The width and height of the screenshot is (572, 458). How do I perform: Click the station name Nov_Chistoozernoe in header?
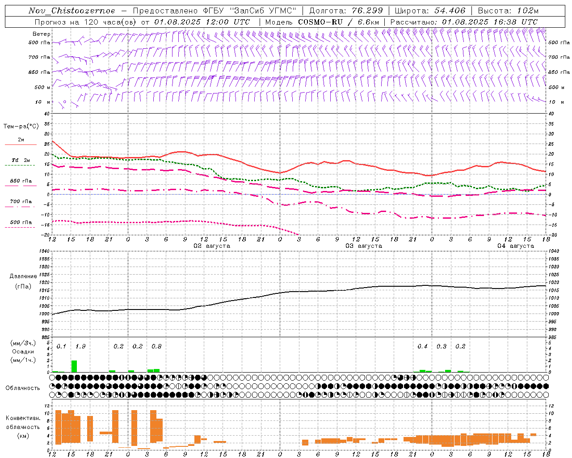[71, 11]
